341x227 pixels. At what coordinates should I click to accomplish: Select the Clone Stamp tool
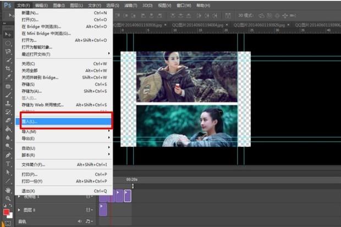tap(8, 103)
